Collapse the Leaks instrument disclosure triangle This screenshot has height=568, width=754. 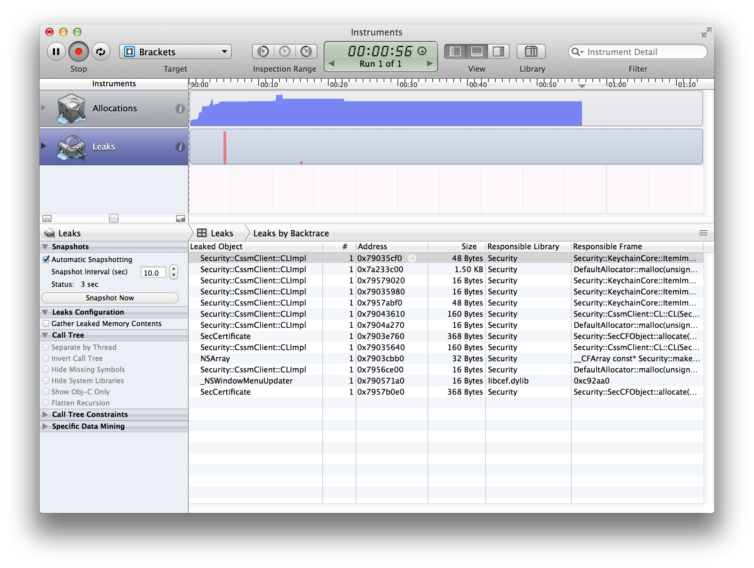[44, 146]
